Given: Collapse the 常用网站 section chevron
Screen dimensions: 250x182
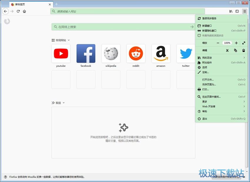Looking at the screenshot, I should [x=69, y=40].
